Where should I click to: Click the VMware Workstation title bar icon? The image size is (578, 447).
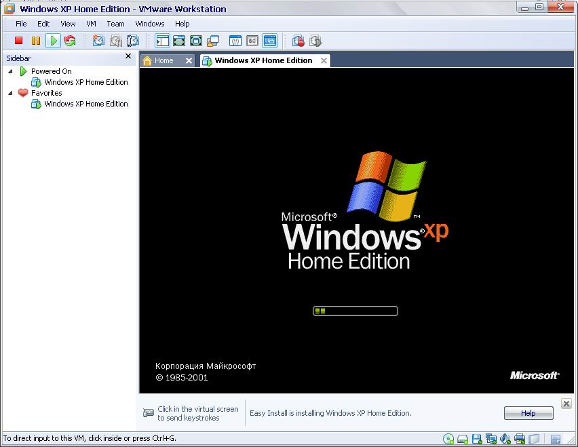coord(9,8)
